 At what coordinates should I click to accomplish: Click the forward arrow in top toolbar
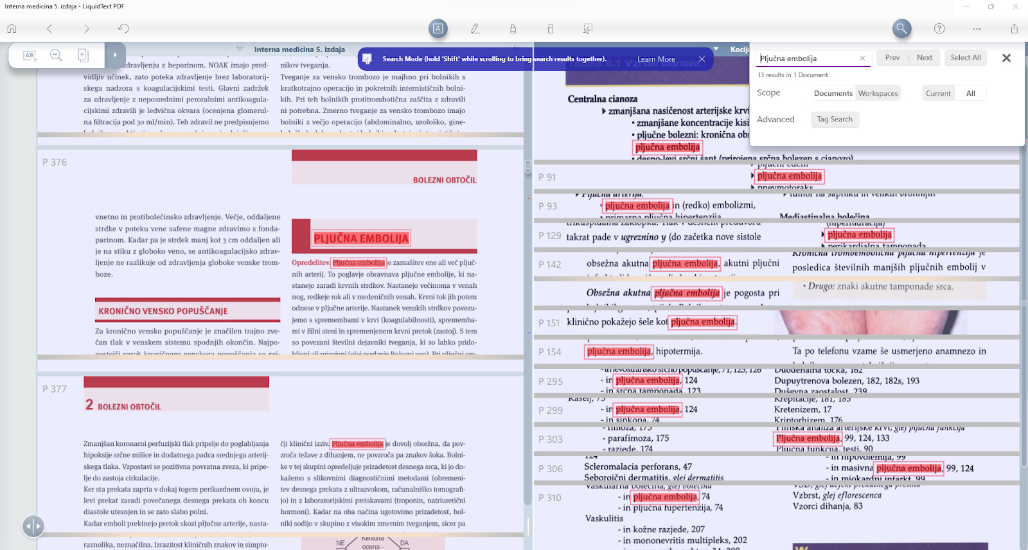87,28
